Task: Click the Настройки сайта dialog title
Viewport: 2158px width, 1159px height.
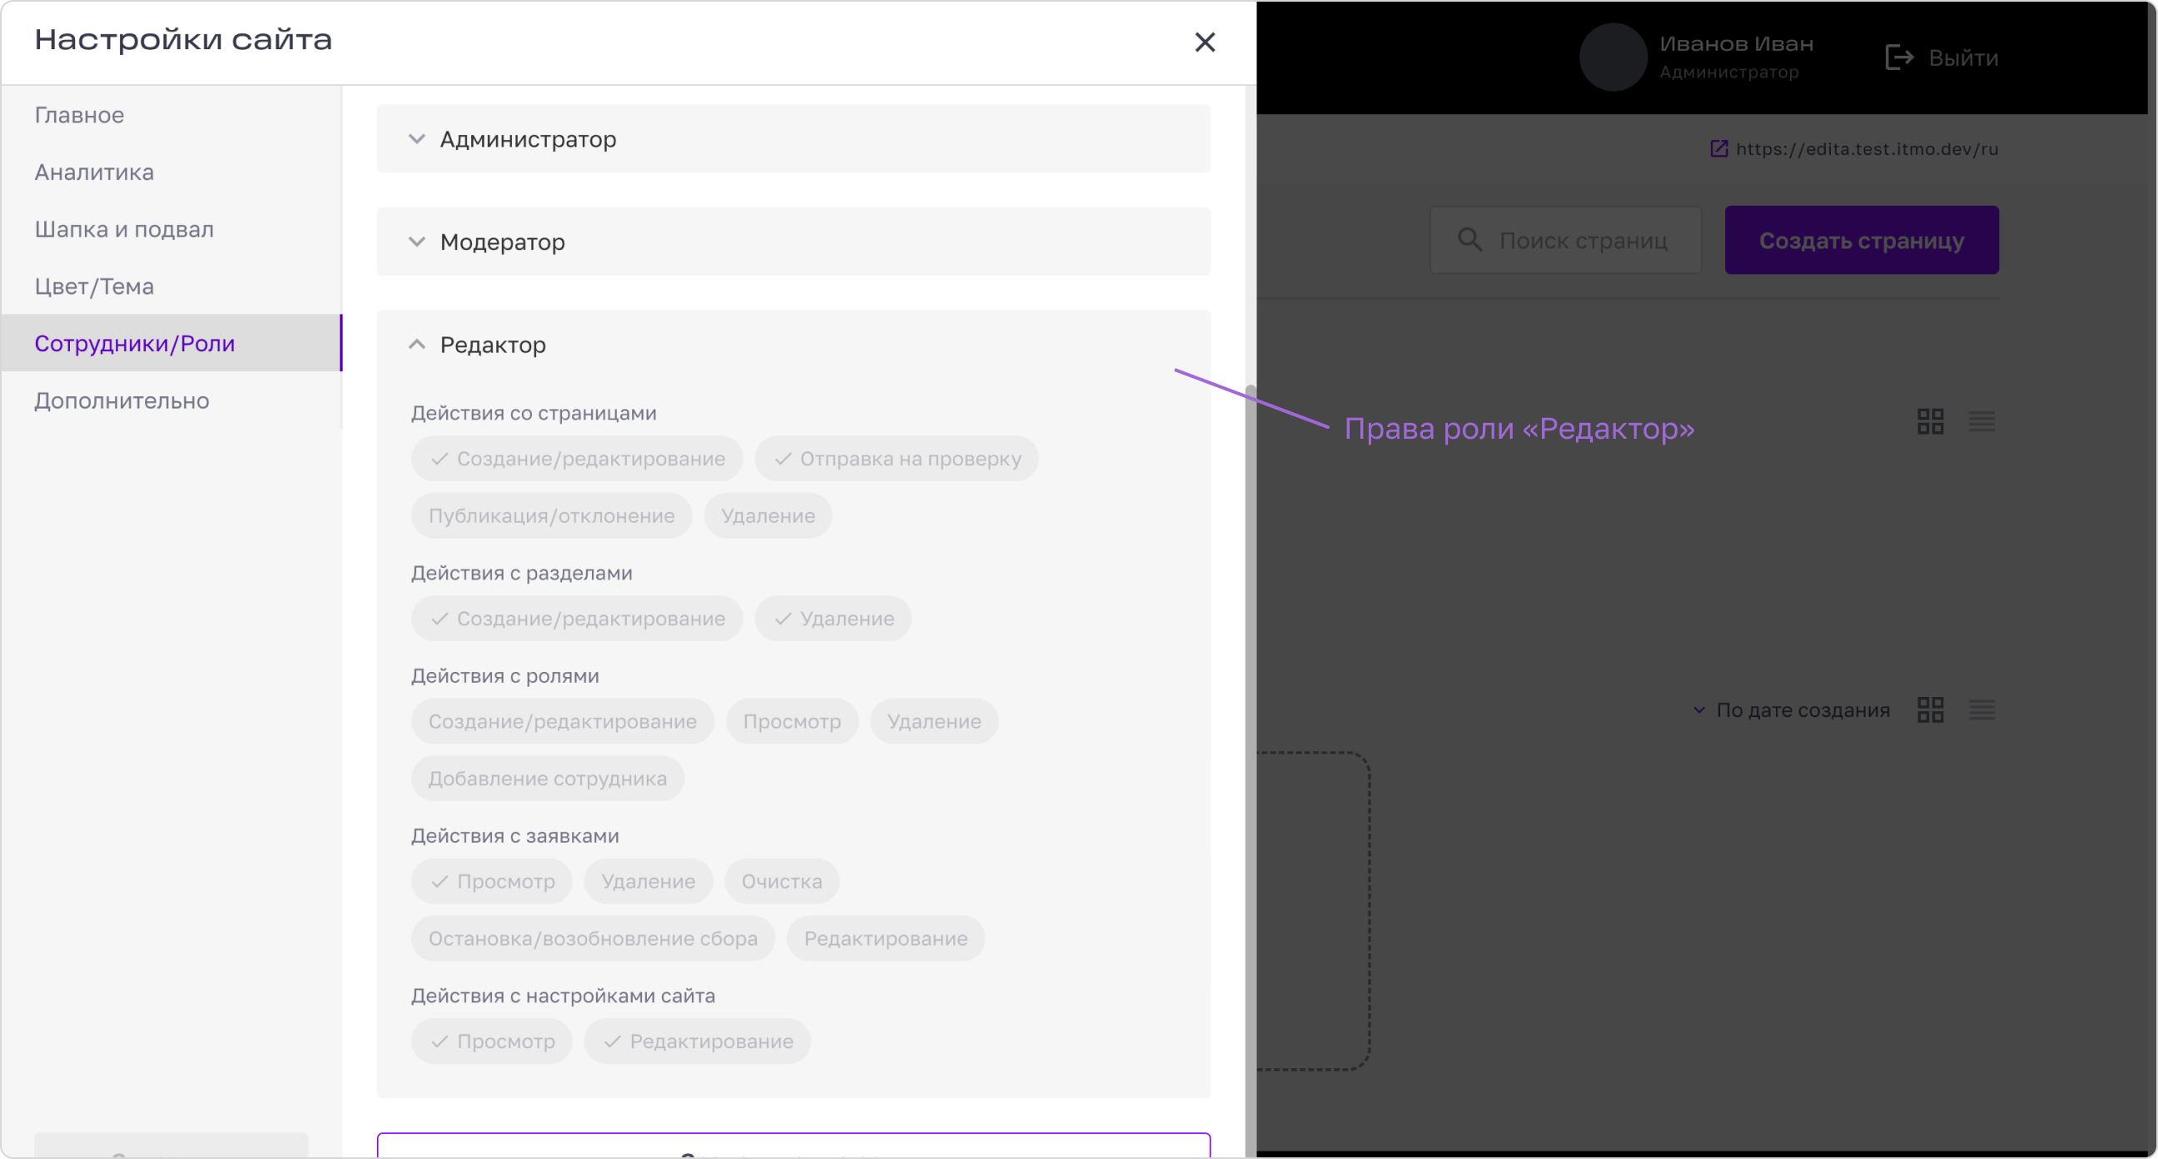Action: pyautogui.click(x=182, y=39)
